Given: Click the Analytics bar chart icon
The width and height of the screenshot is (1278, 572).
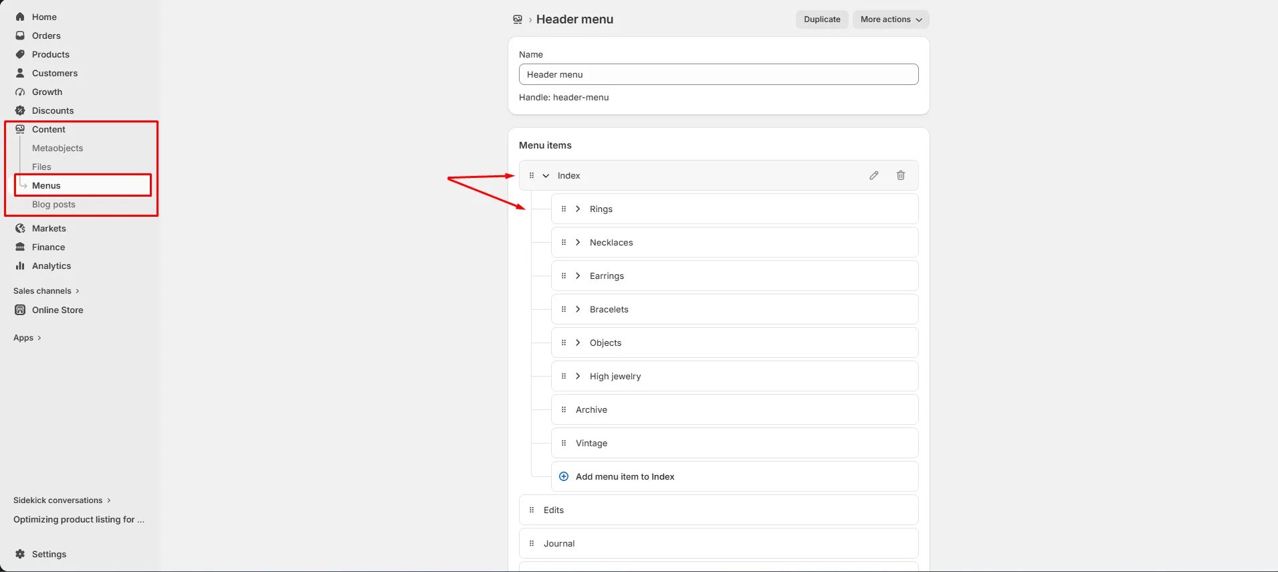Looking at the screenshot, I should coord(20,266).
